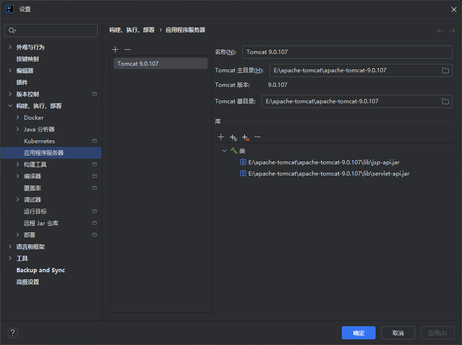Navigate back using the left arrow

[x=440, y=31]
